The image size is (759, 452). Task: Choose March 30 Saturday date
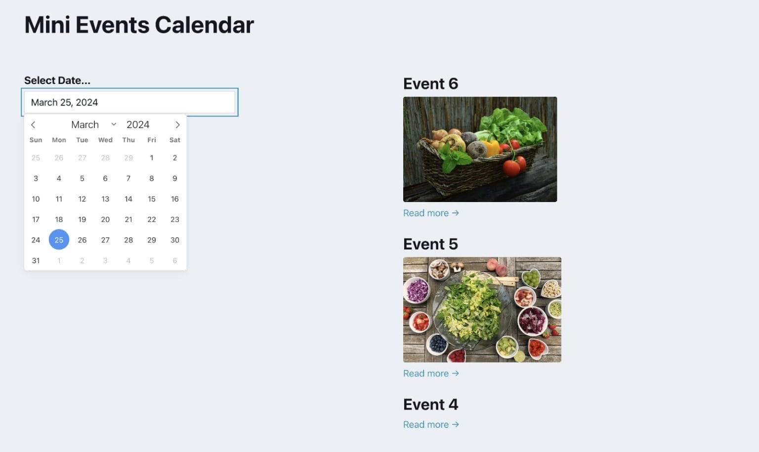coord(175,240)
